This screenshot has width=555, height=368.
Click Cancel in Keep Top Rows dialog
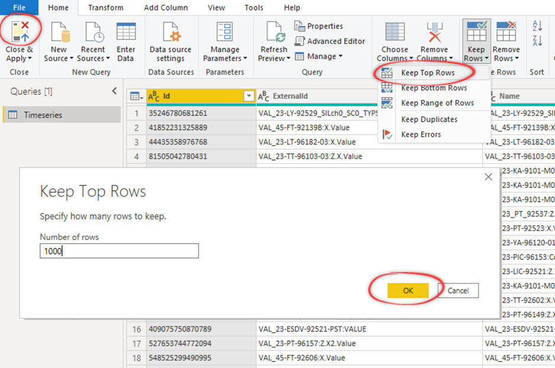(458, 291)
